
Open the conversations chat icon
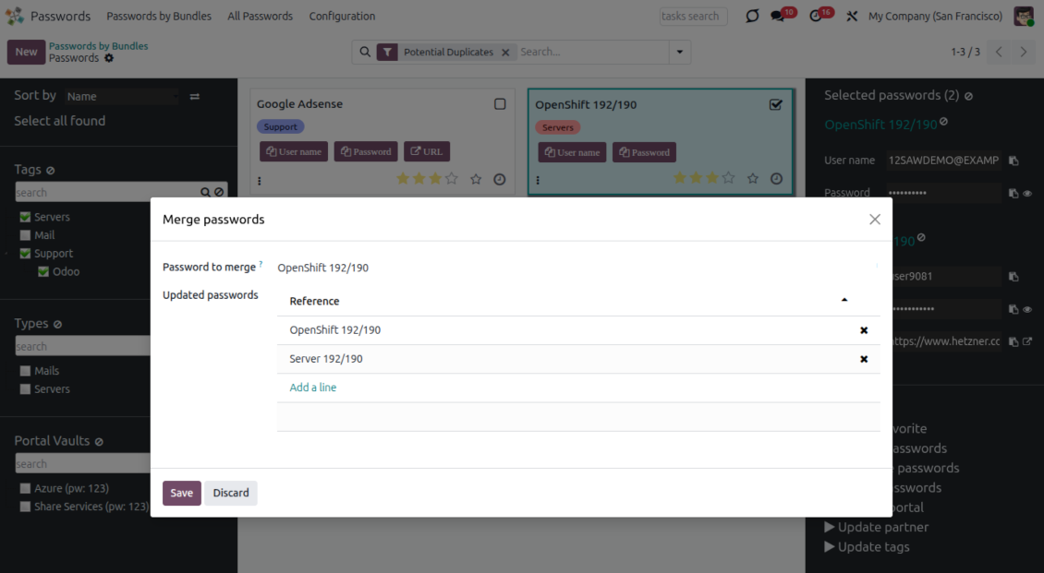777,17
